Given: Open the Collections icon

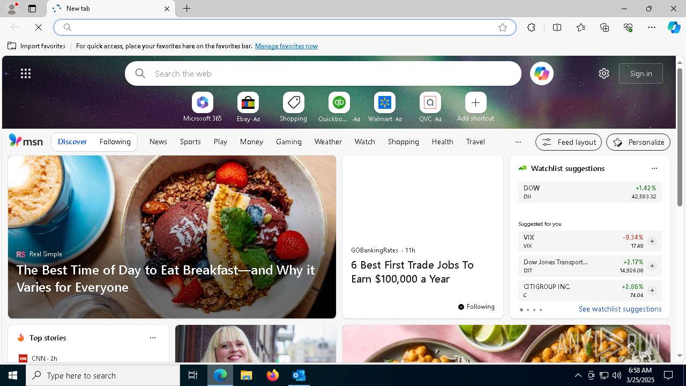Looking at the screenshot, I should 605,27.
